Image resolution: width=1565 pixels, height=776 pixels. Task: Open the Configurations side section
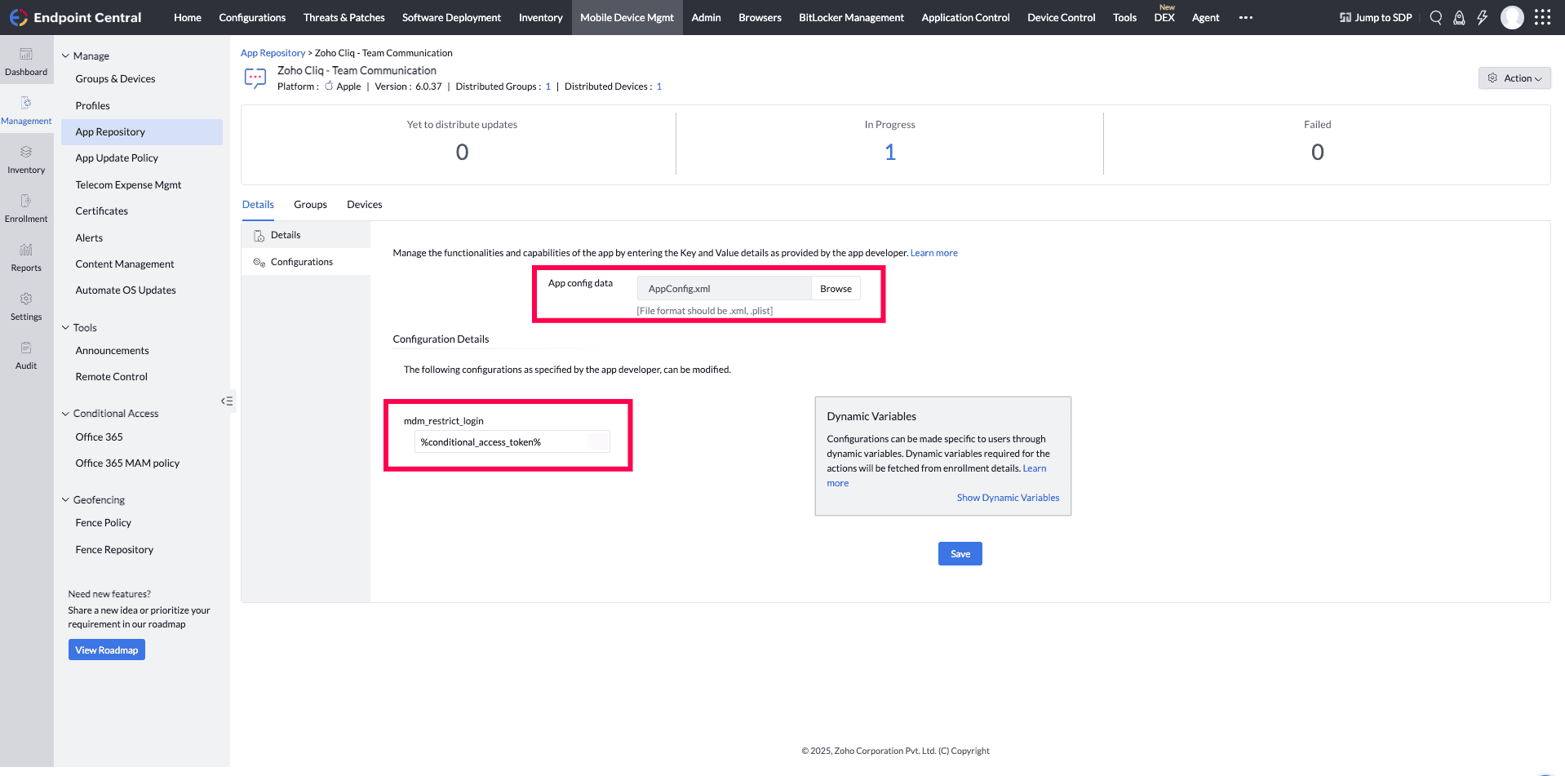point(306,262)
